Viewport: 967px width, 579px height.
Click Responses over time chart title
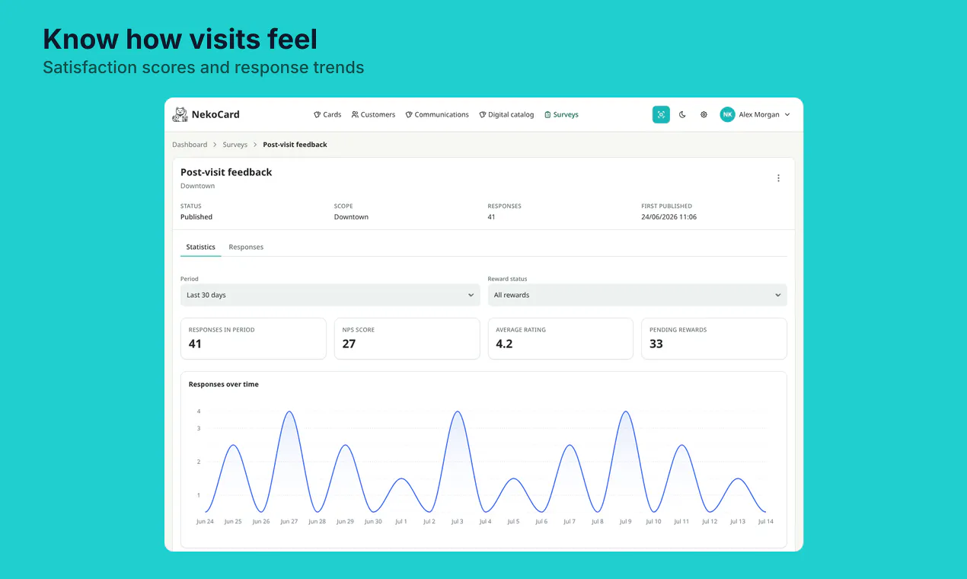click(224, 385)
